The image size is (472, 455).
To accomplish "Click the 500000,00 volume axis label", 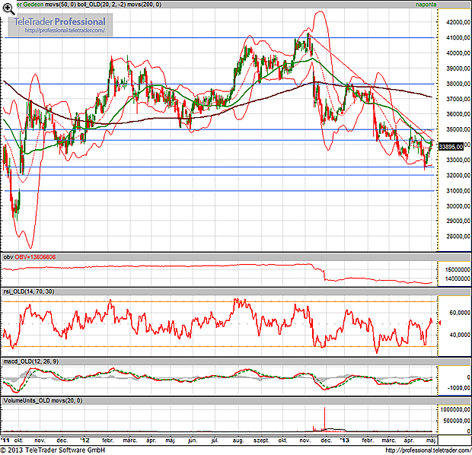I will [457, 421].
